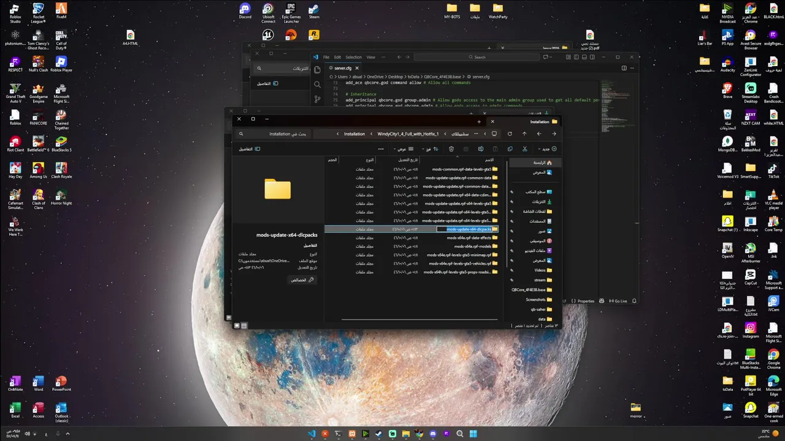Viewport: 785px width, 441px height.
Task: Open Screenshots folder in the navigation pane
Action: point(538,300)
